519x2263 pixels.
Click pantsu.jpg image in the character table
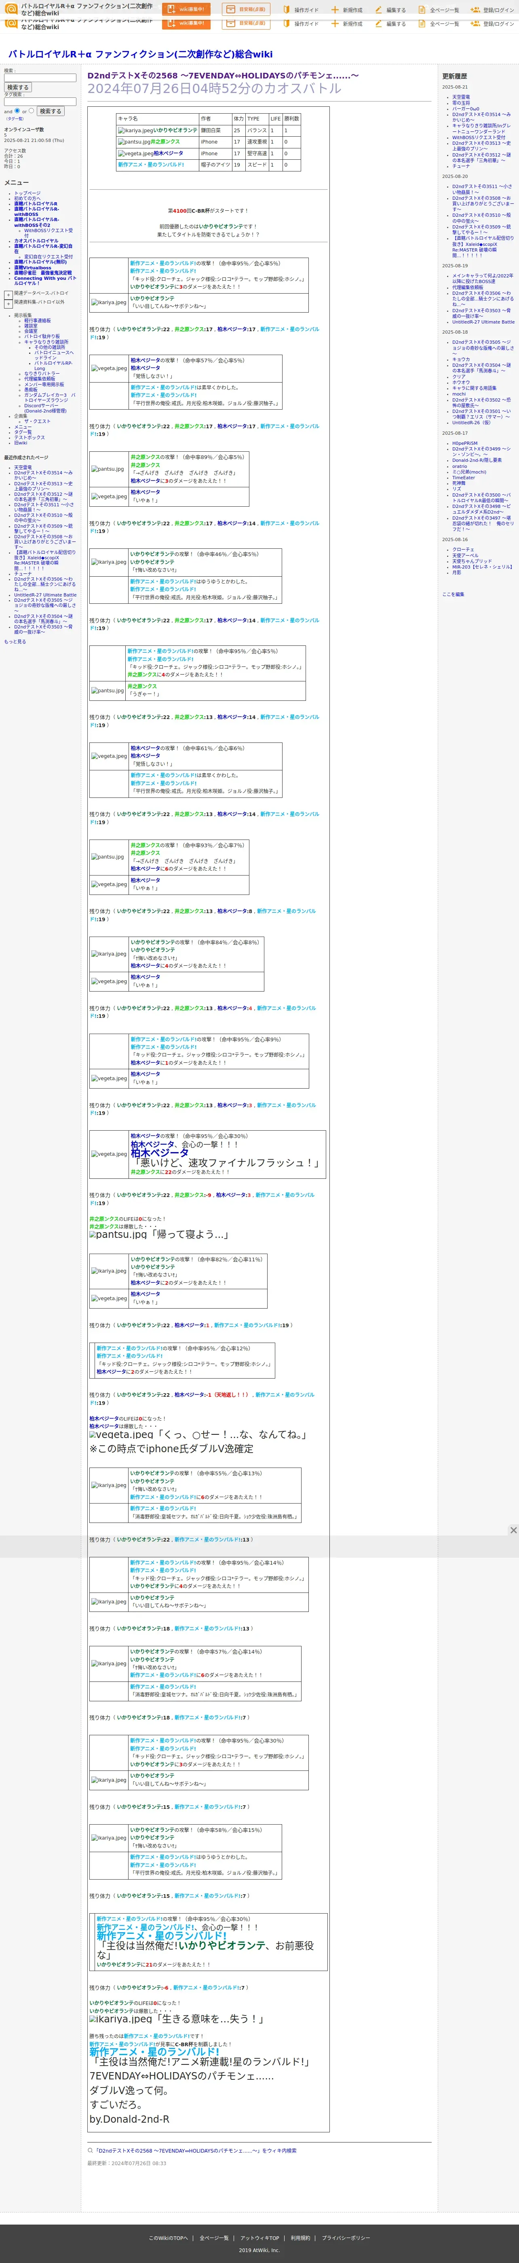click(134, 142)
